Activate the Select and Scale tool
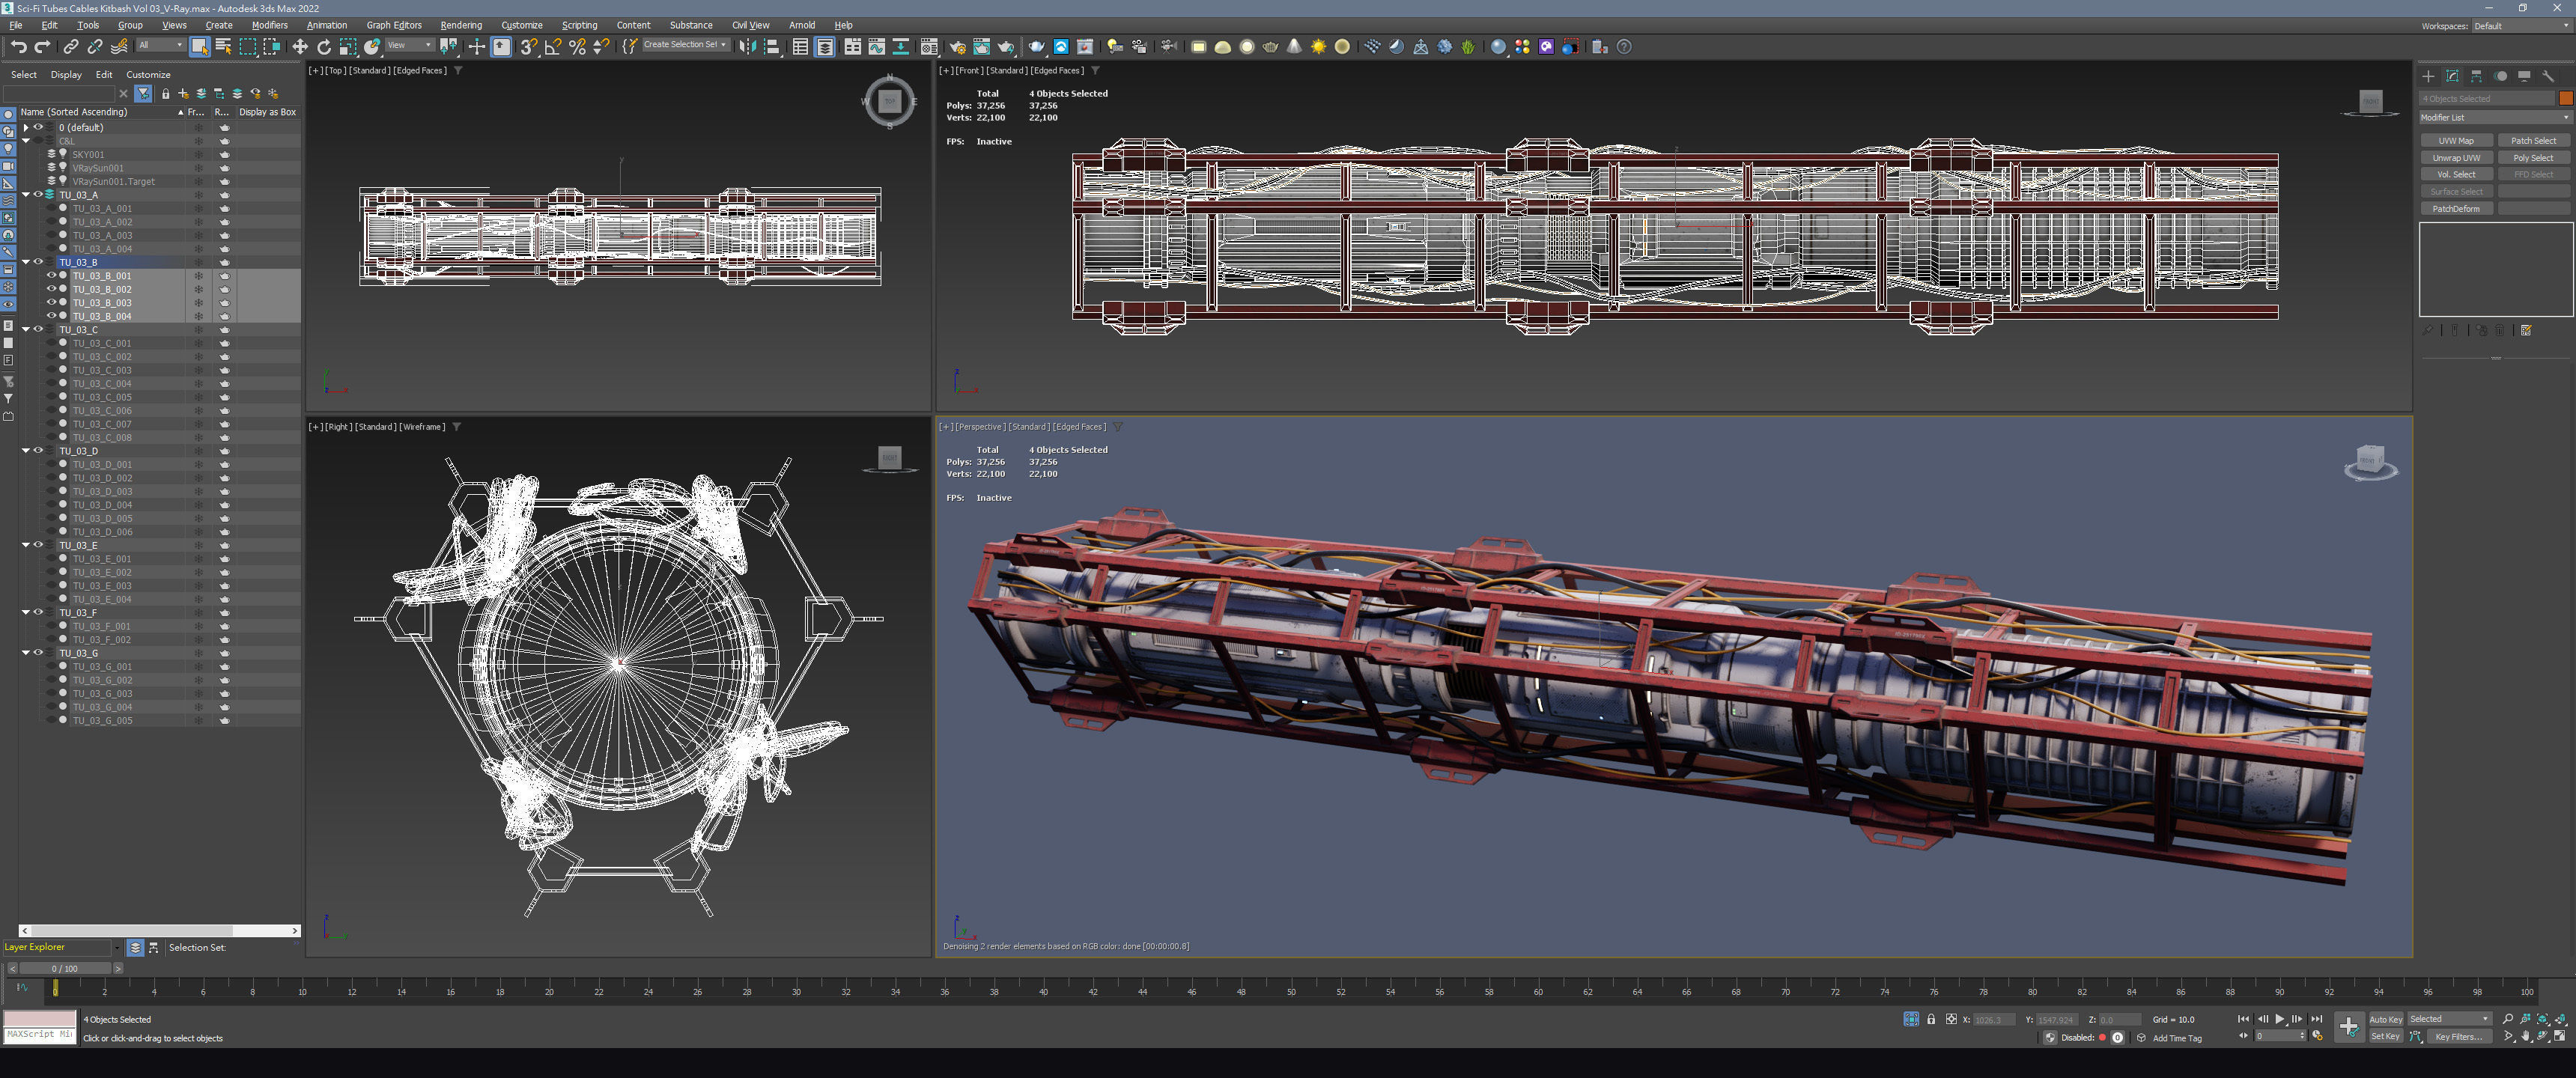 pos(348,47)
